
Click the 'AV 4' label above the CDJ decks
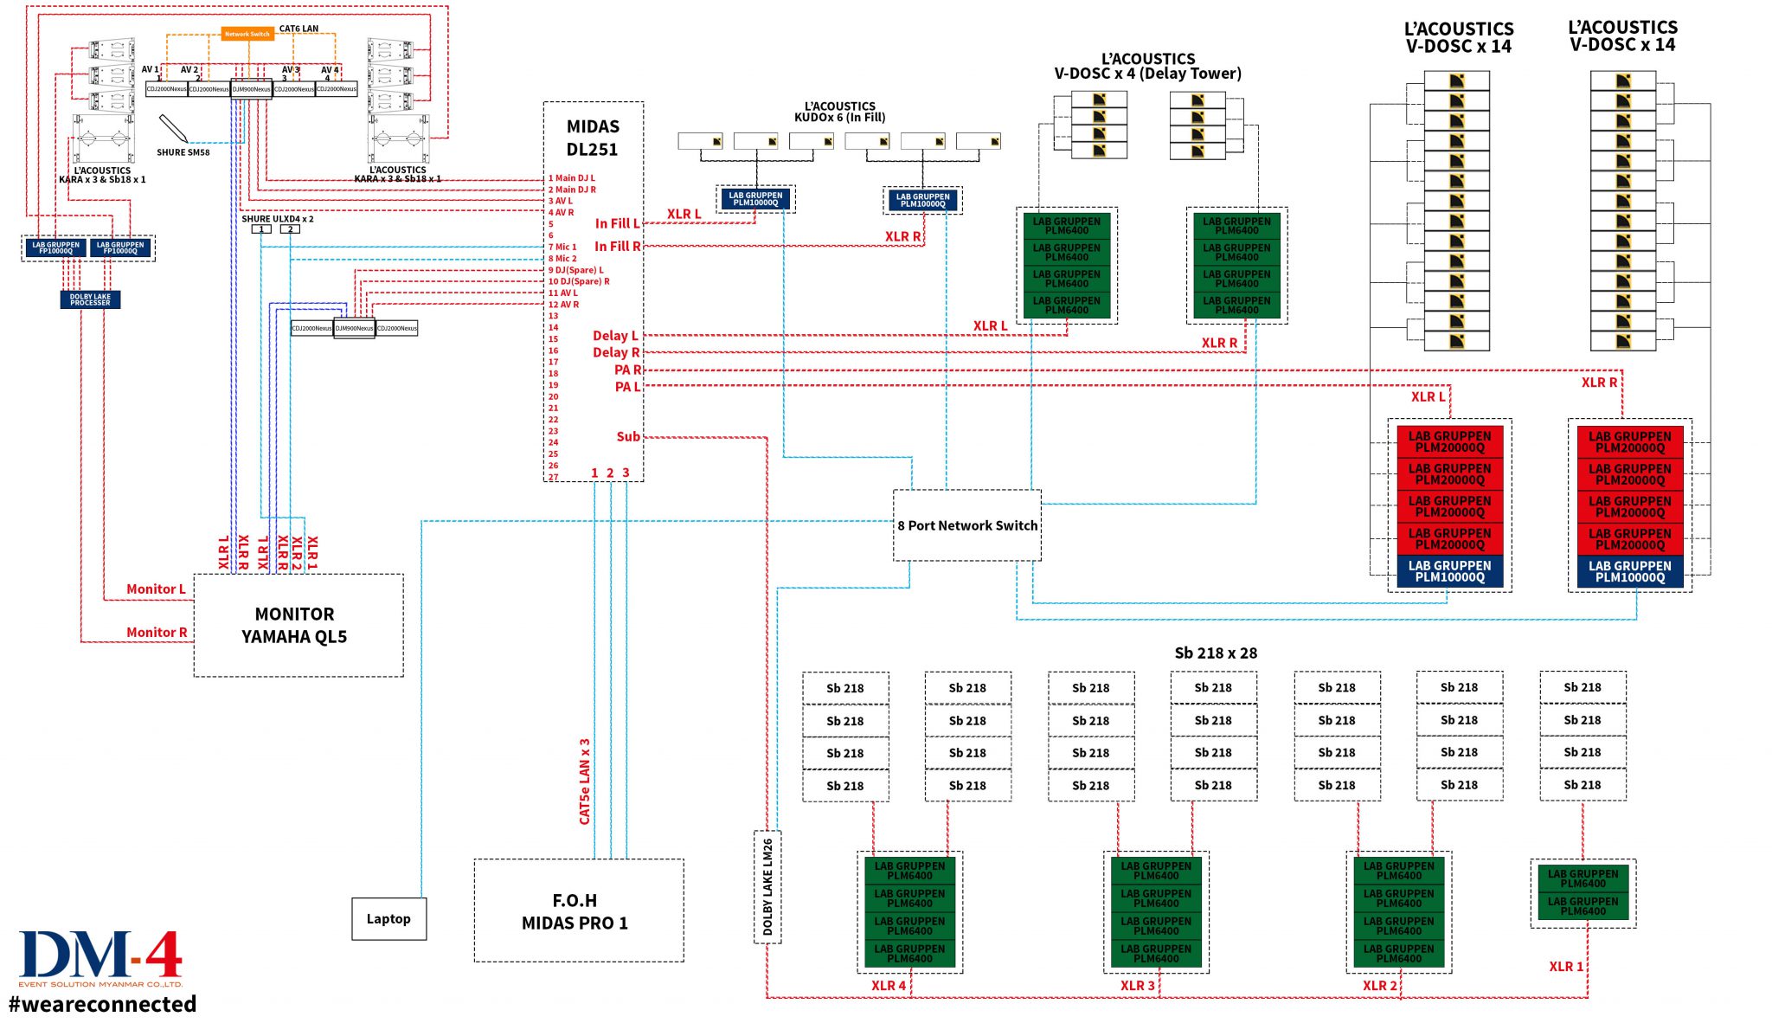(x=330, y=70)
